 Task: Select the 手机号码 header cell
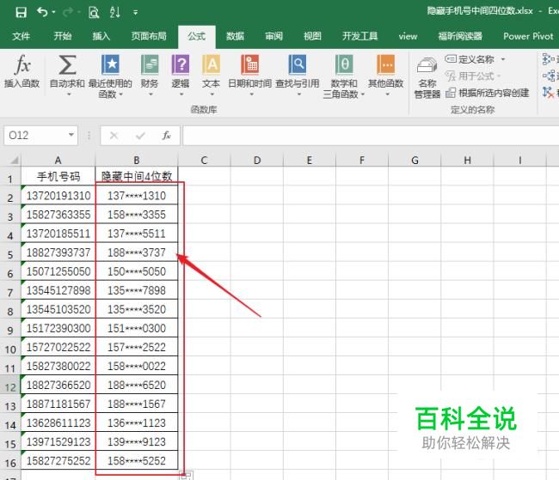(58, 176)
